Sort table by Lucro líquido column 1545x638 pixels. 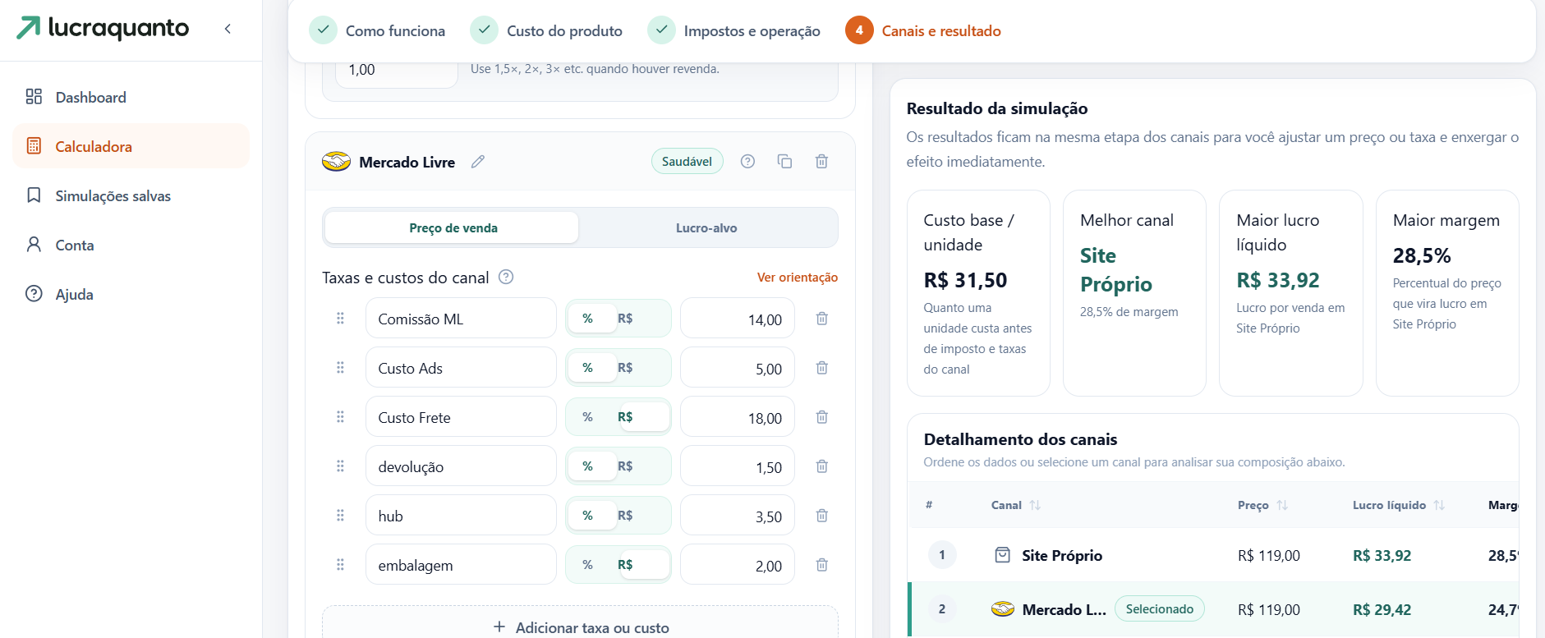[x=1399, y=505]
